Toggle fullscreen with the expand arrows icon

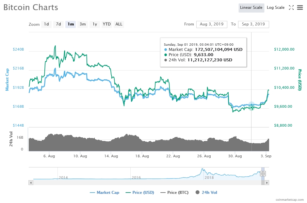pos(291,8)
